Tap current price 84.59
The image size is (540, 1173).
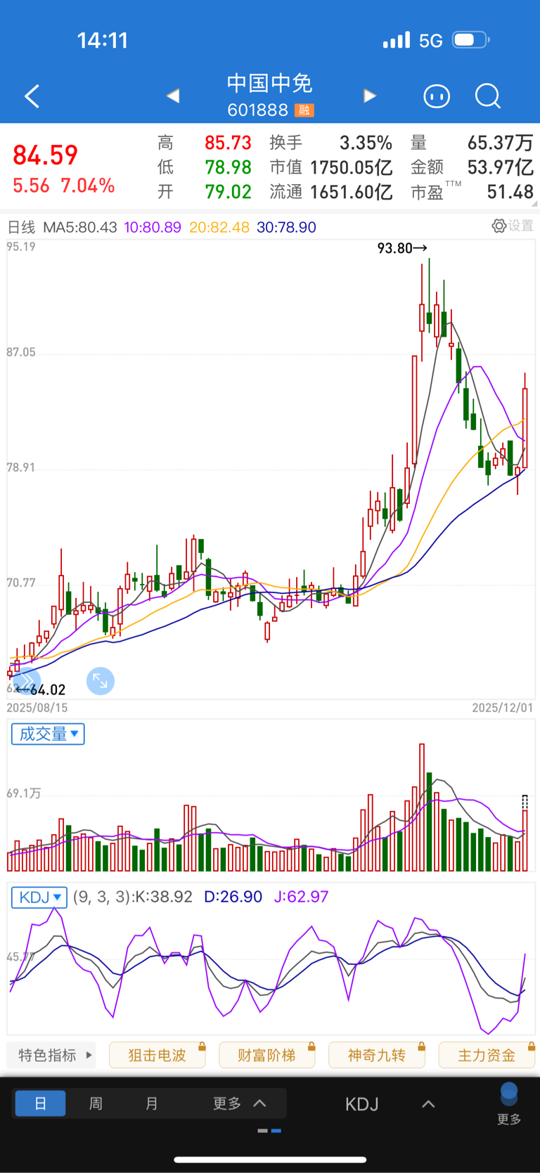(x=46, y=155)
